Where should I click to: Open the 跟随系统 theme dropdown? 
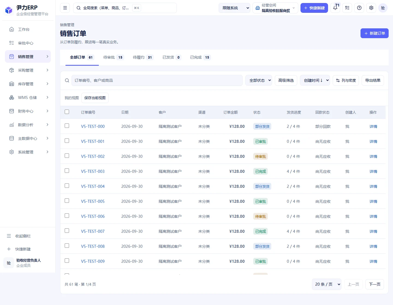click(234, 8)
